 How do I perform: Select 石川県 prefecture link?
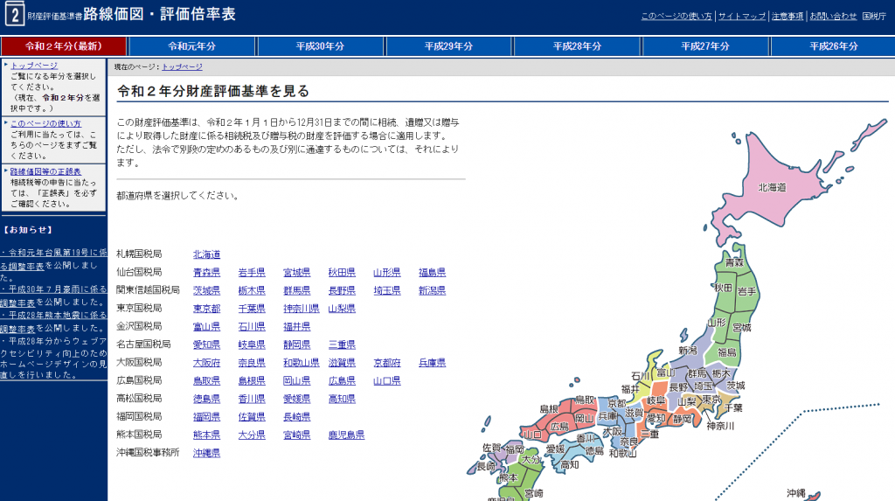click(252, 327)
